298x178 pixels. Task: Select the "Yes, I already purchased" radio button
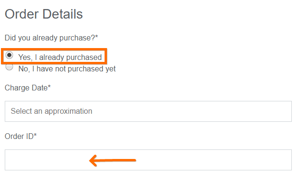9,55
